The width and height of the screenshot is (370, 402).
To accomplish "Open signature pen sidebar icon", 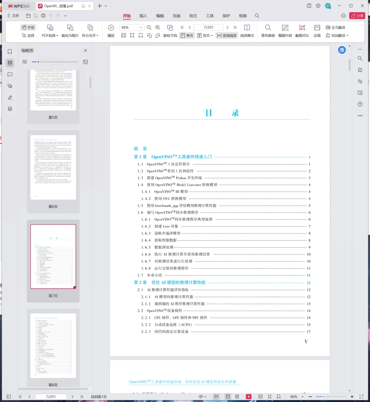I will click(10, 98).
